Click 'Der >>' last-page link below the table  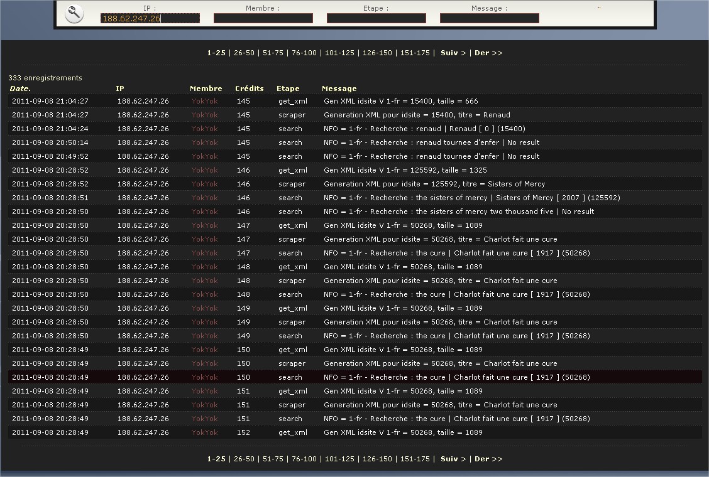click(488, 459)
